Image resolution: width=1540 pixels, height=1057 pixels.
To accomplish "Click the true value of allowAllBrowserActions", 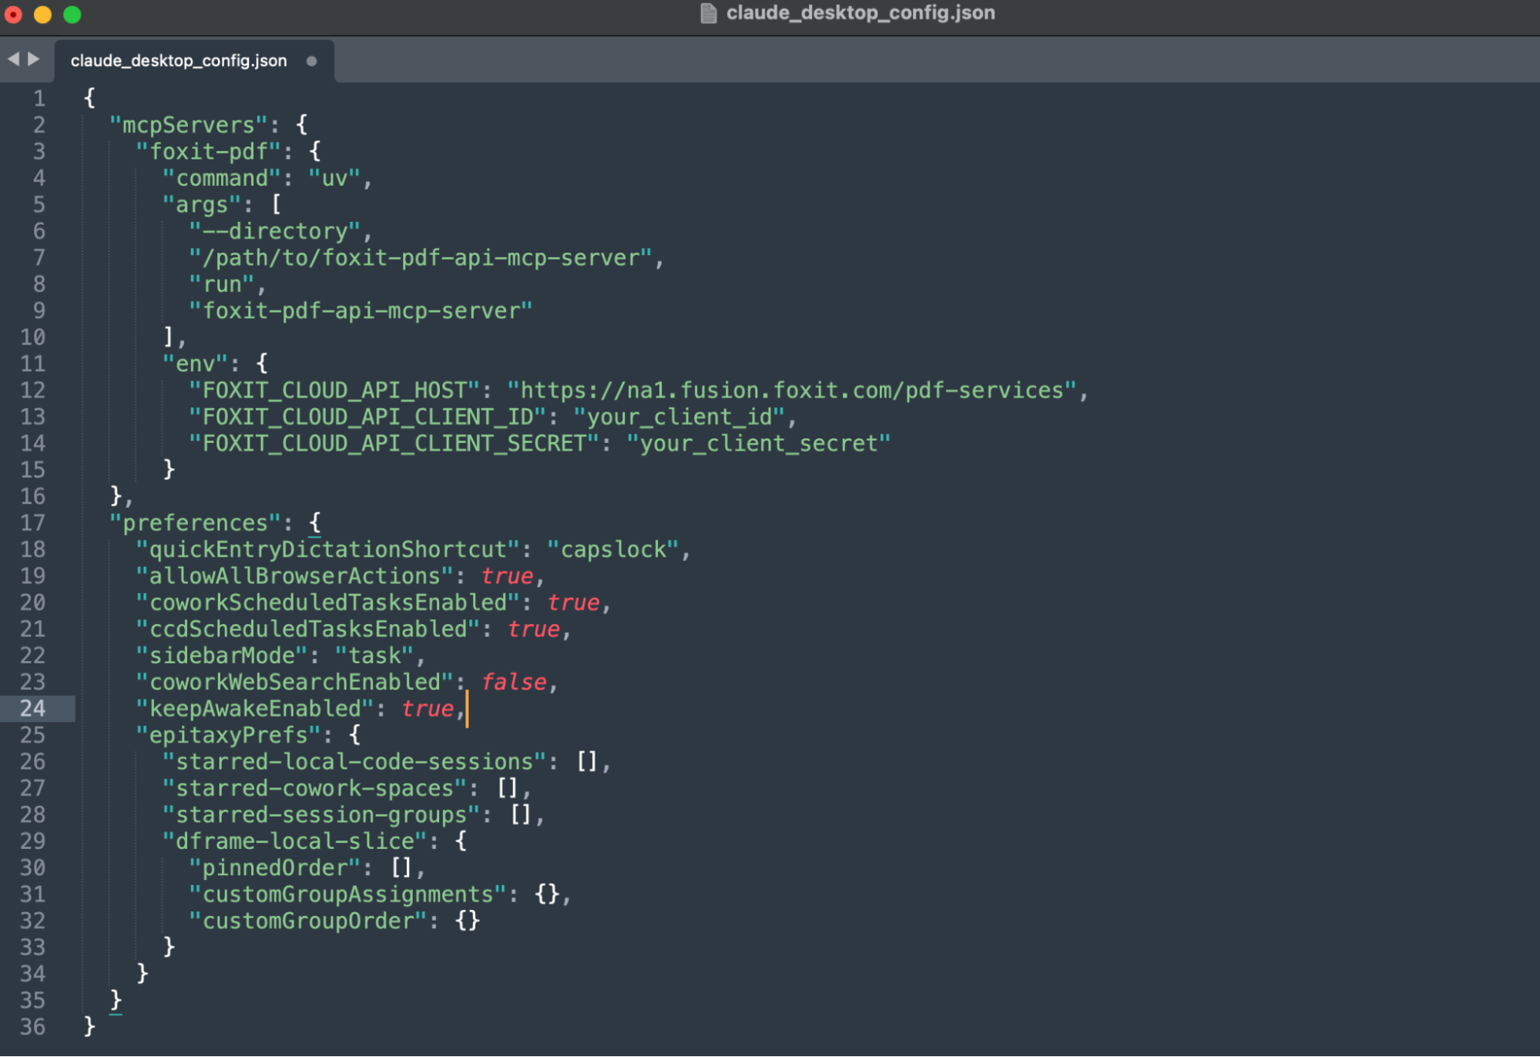I will pos(507,576).
